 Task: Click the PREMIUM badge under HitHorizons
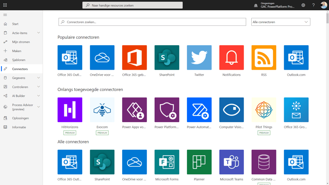(x=70, y=133)
